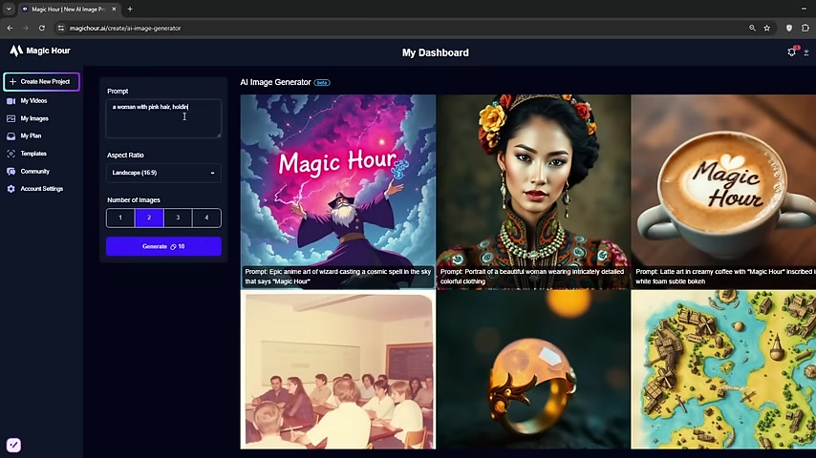Click the 'My Dashboard' heading
The height and width of the screenshot is (458, 816).
click(435, 53)
